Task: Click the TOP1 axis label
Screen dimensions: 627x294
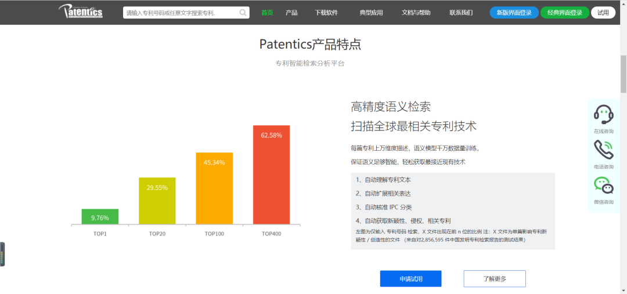Action: tap(100, 234)
